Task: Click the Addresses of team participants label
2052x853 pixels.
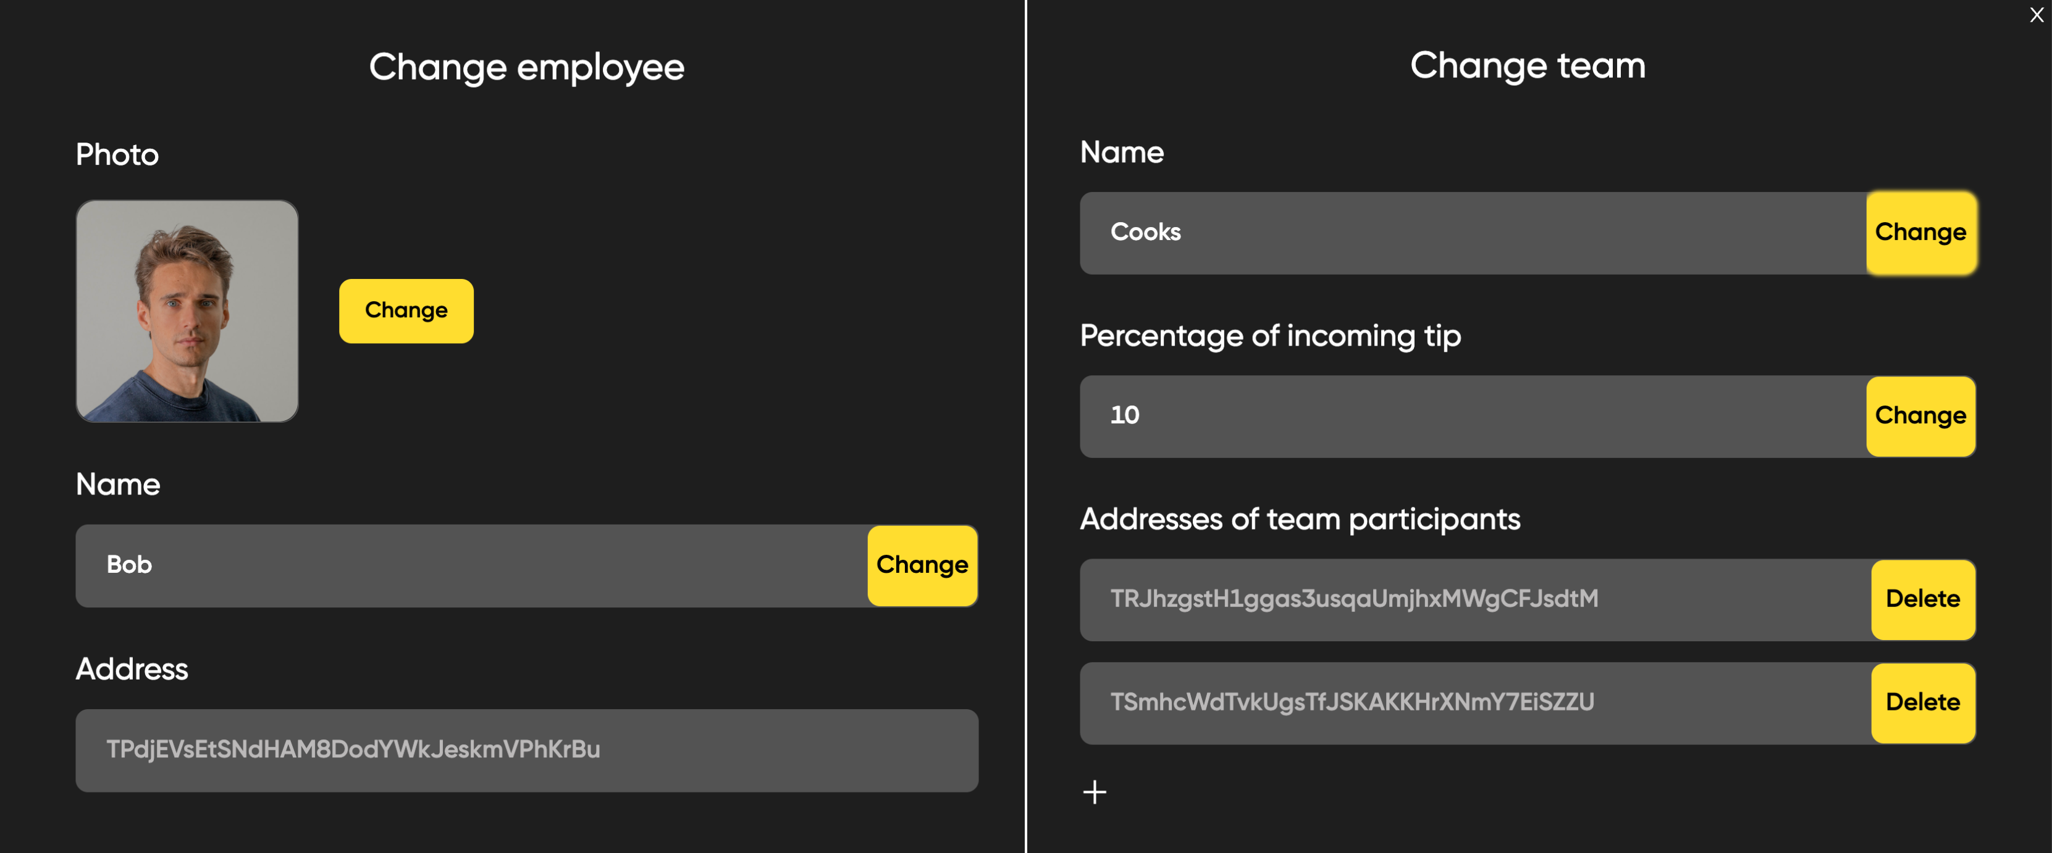Action: (x=1299, y=519)
